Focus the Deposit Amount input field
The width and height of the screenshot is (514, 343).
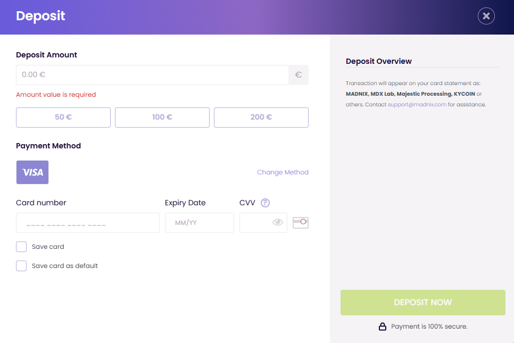(152, 75)
